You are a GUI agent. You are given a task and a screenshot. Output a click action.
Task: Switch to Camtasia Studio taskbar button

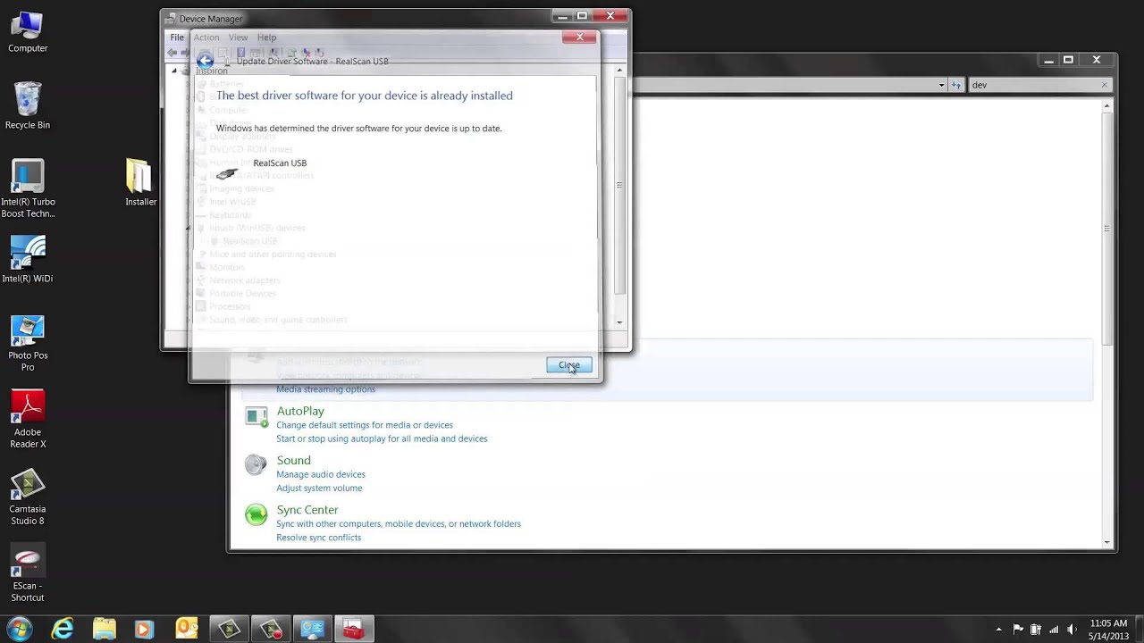[230, 630]
